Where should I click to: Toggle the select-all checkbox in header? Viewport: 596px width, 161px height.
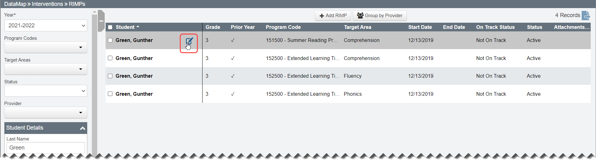coord(110,27)
